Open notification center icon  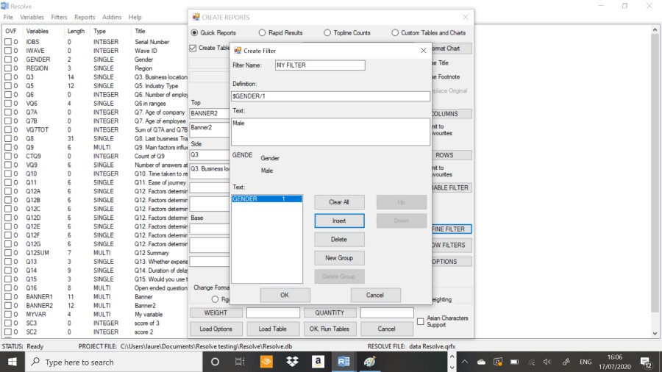click(x=646, y=362)
